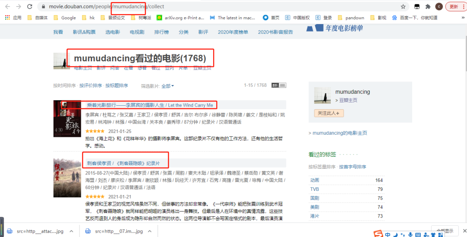Open the 2020年度榜单 navigation link
467x237 pixels.
tap(233, 32)
